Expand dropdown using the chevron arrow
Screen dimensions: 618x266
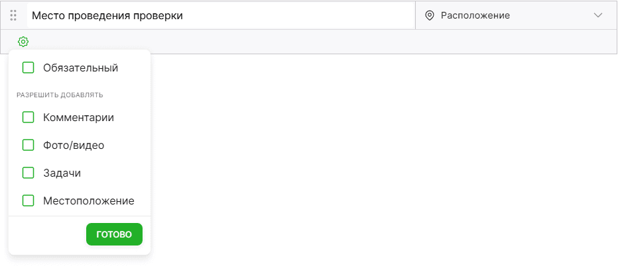[598, 15]
